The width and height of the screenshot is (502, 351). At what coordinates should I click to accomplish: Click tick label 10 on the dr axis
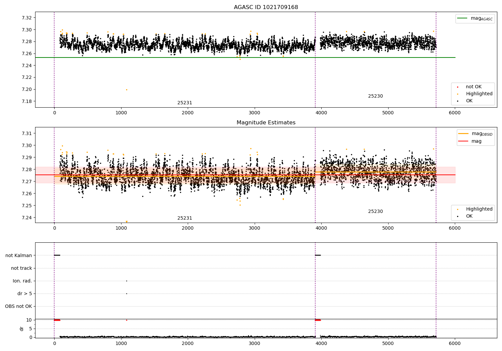tap(29, 320)
